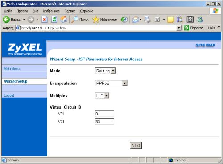Click the Stop loading icon
Viewport: 223px width, 164px height.
point(45,20)
